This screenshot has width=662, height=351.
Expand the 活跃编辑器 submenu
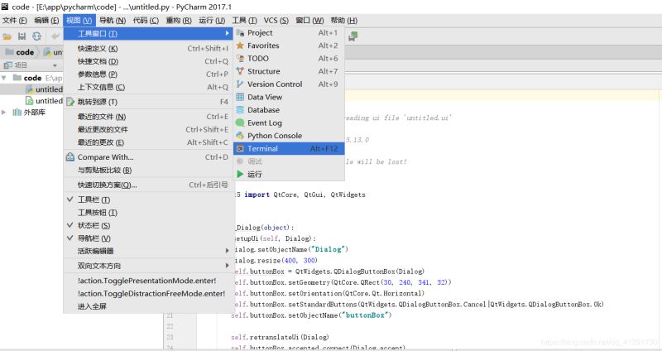[149, 251]
